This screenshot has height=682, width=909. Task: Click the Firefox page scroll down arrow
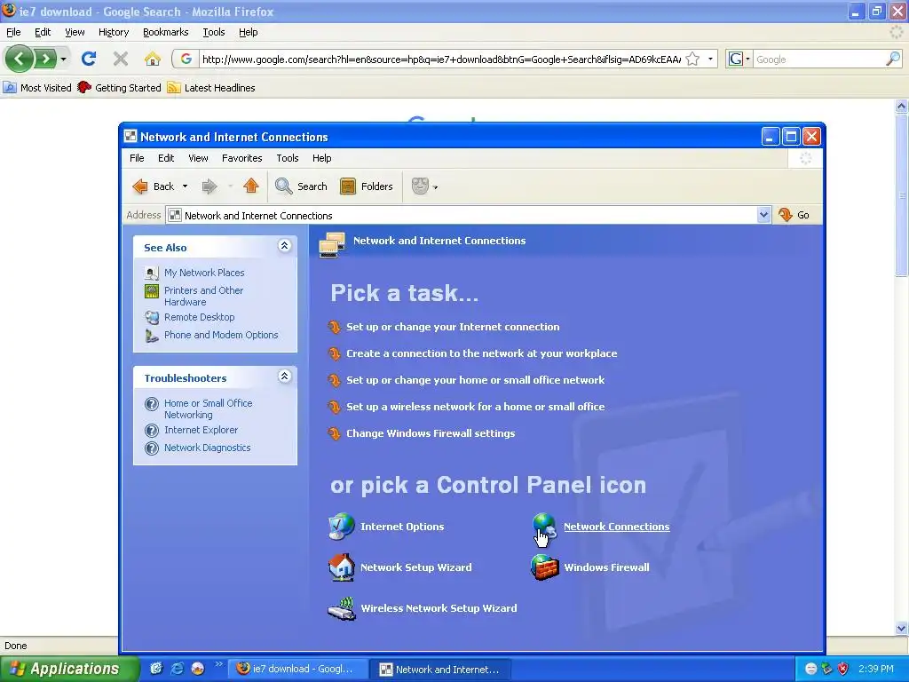pyautogui.click(x=901, y=628)
